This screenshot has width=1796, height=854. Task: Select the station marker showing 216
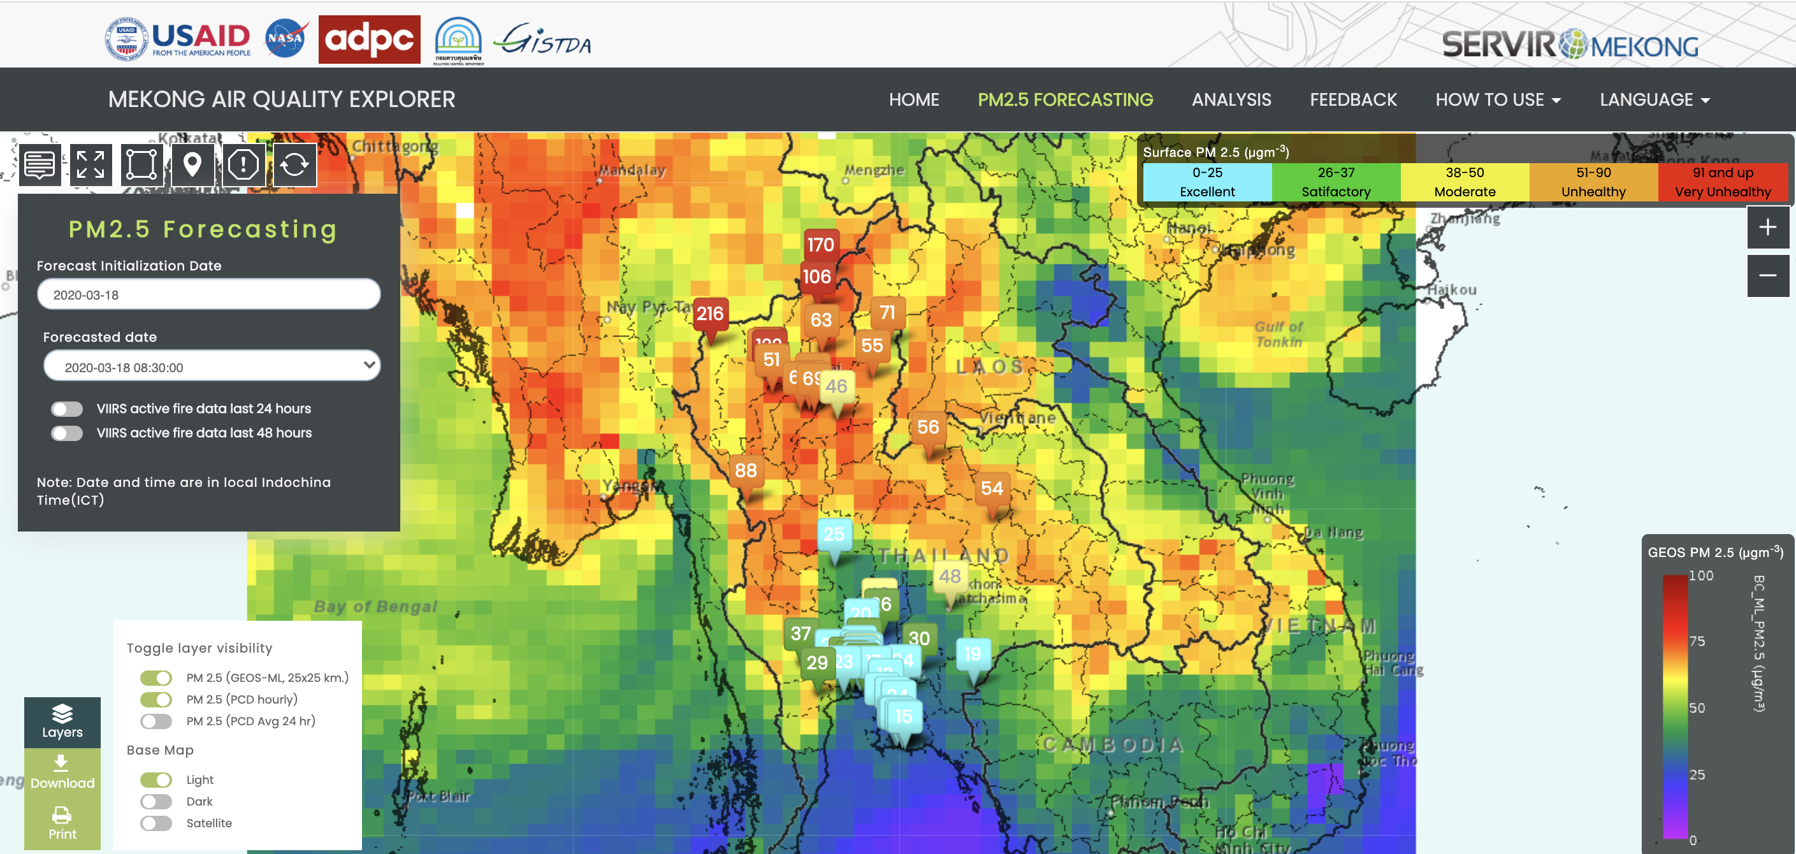(710, 314)
